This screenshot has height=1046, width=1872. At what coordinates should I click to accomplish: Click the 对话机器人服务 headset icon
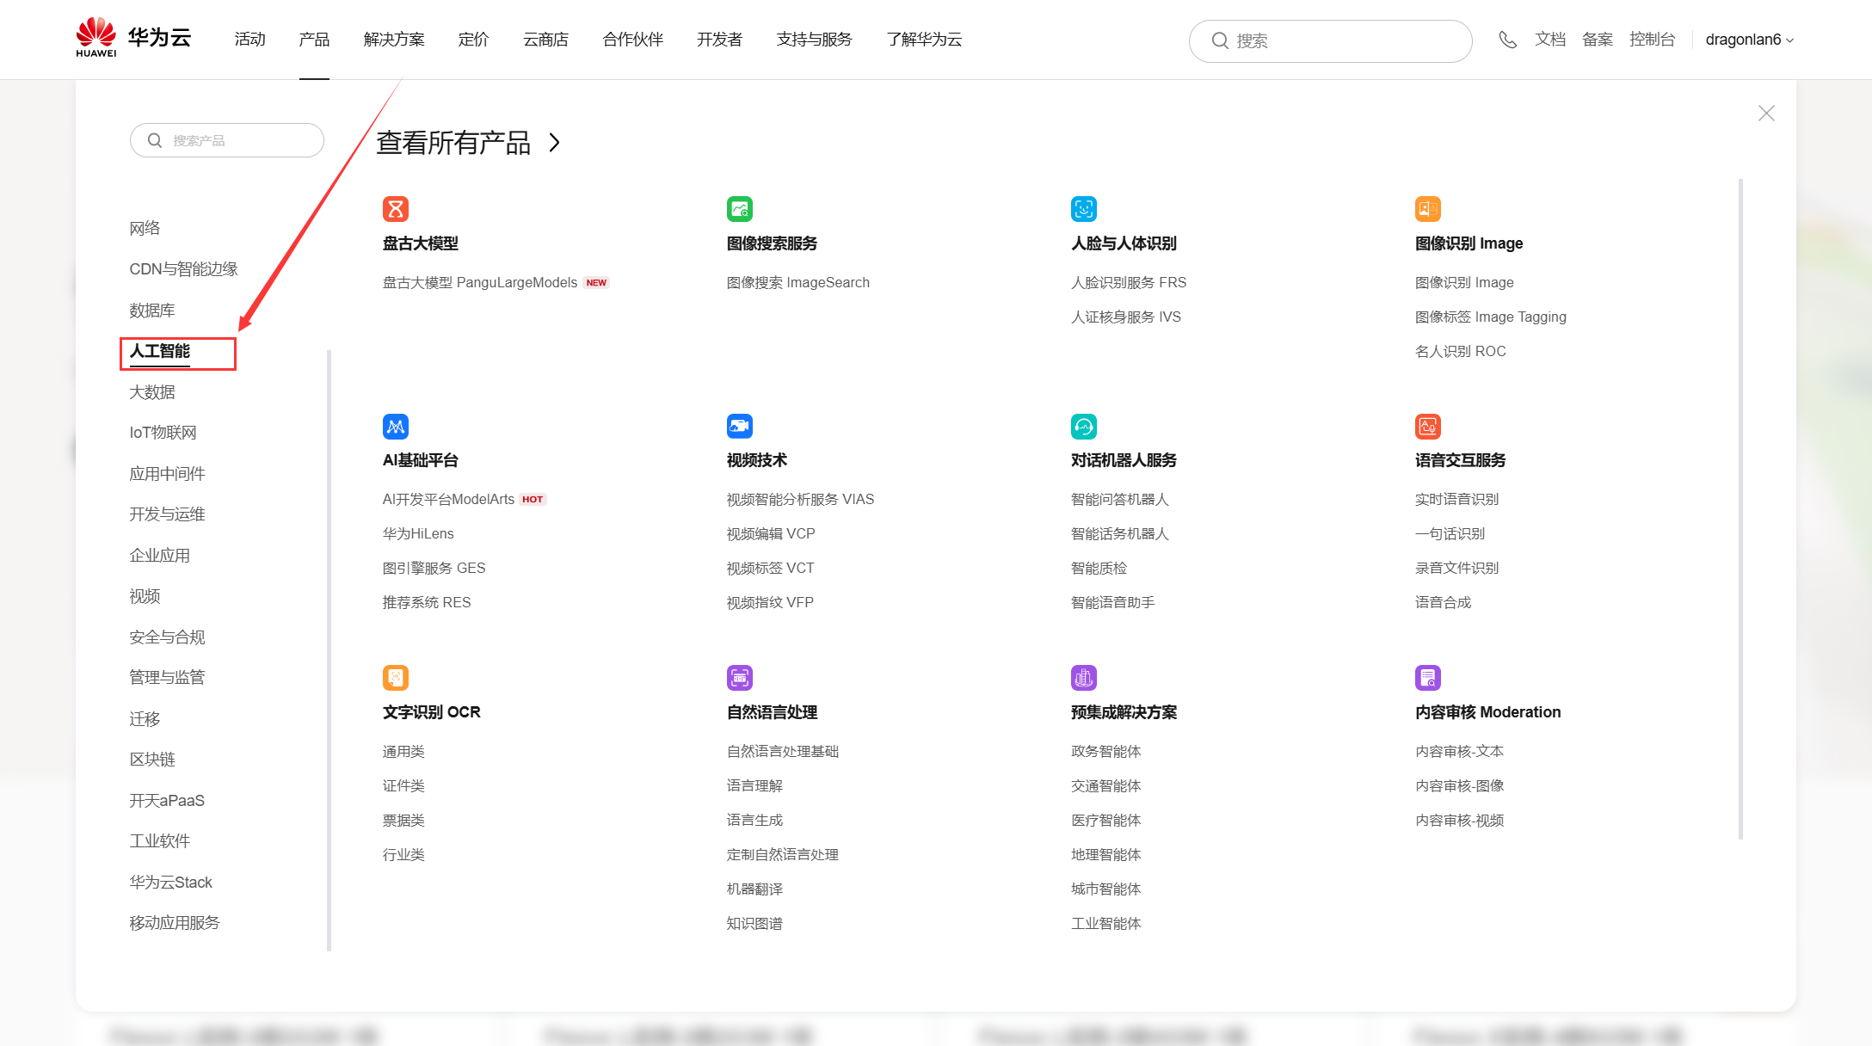[x=1084, y=427]
